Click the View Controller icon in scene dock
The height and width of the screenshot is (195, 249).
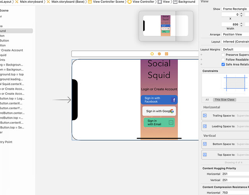(152, 54)
